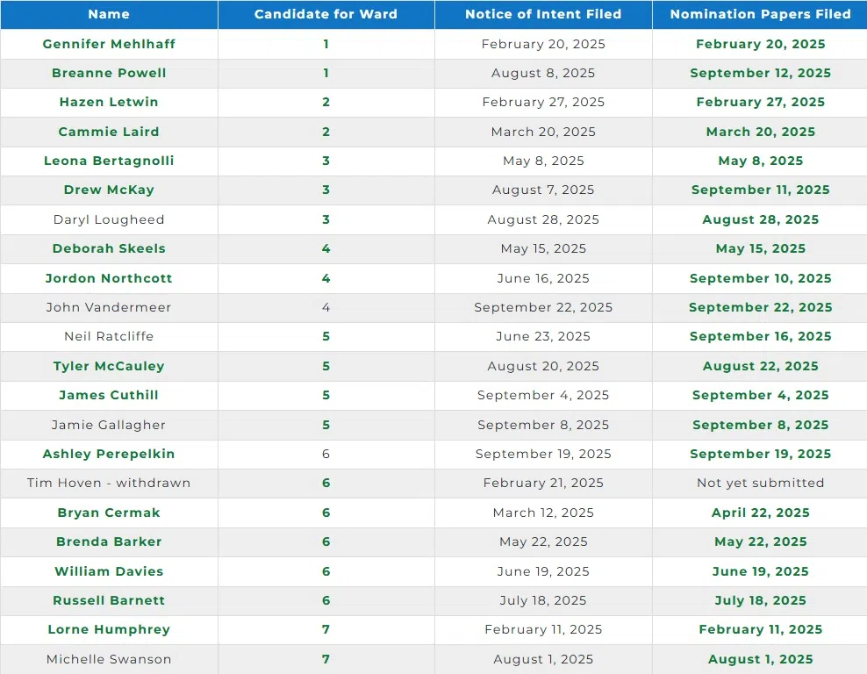Open Tyler McCauley's candidate link
Image resolution: width=867 pixels, height=674 pixels.
point(109,366)
